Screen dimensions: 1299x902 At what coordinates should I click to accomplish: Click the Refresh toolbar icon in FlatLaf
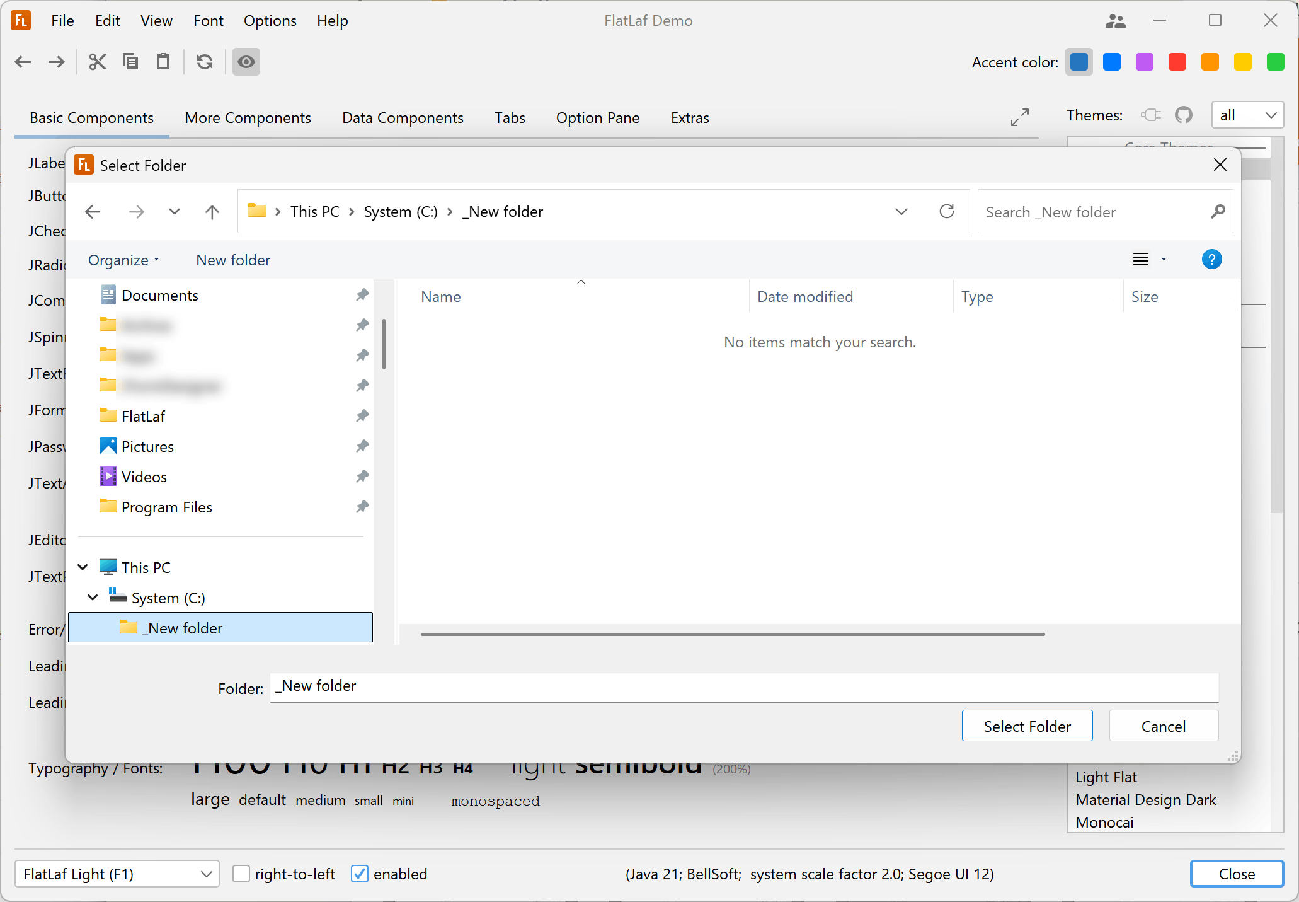coord(205,62)
